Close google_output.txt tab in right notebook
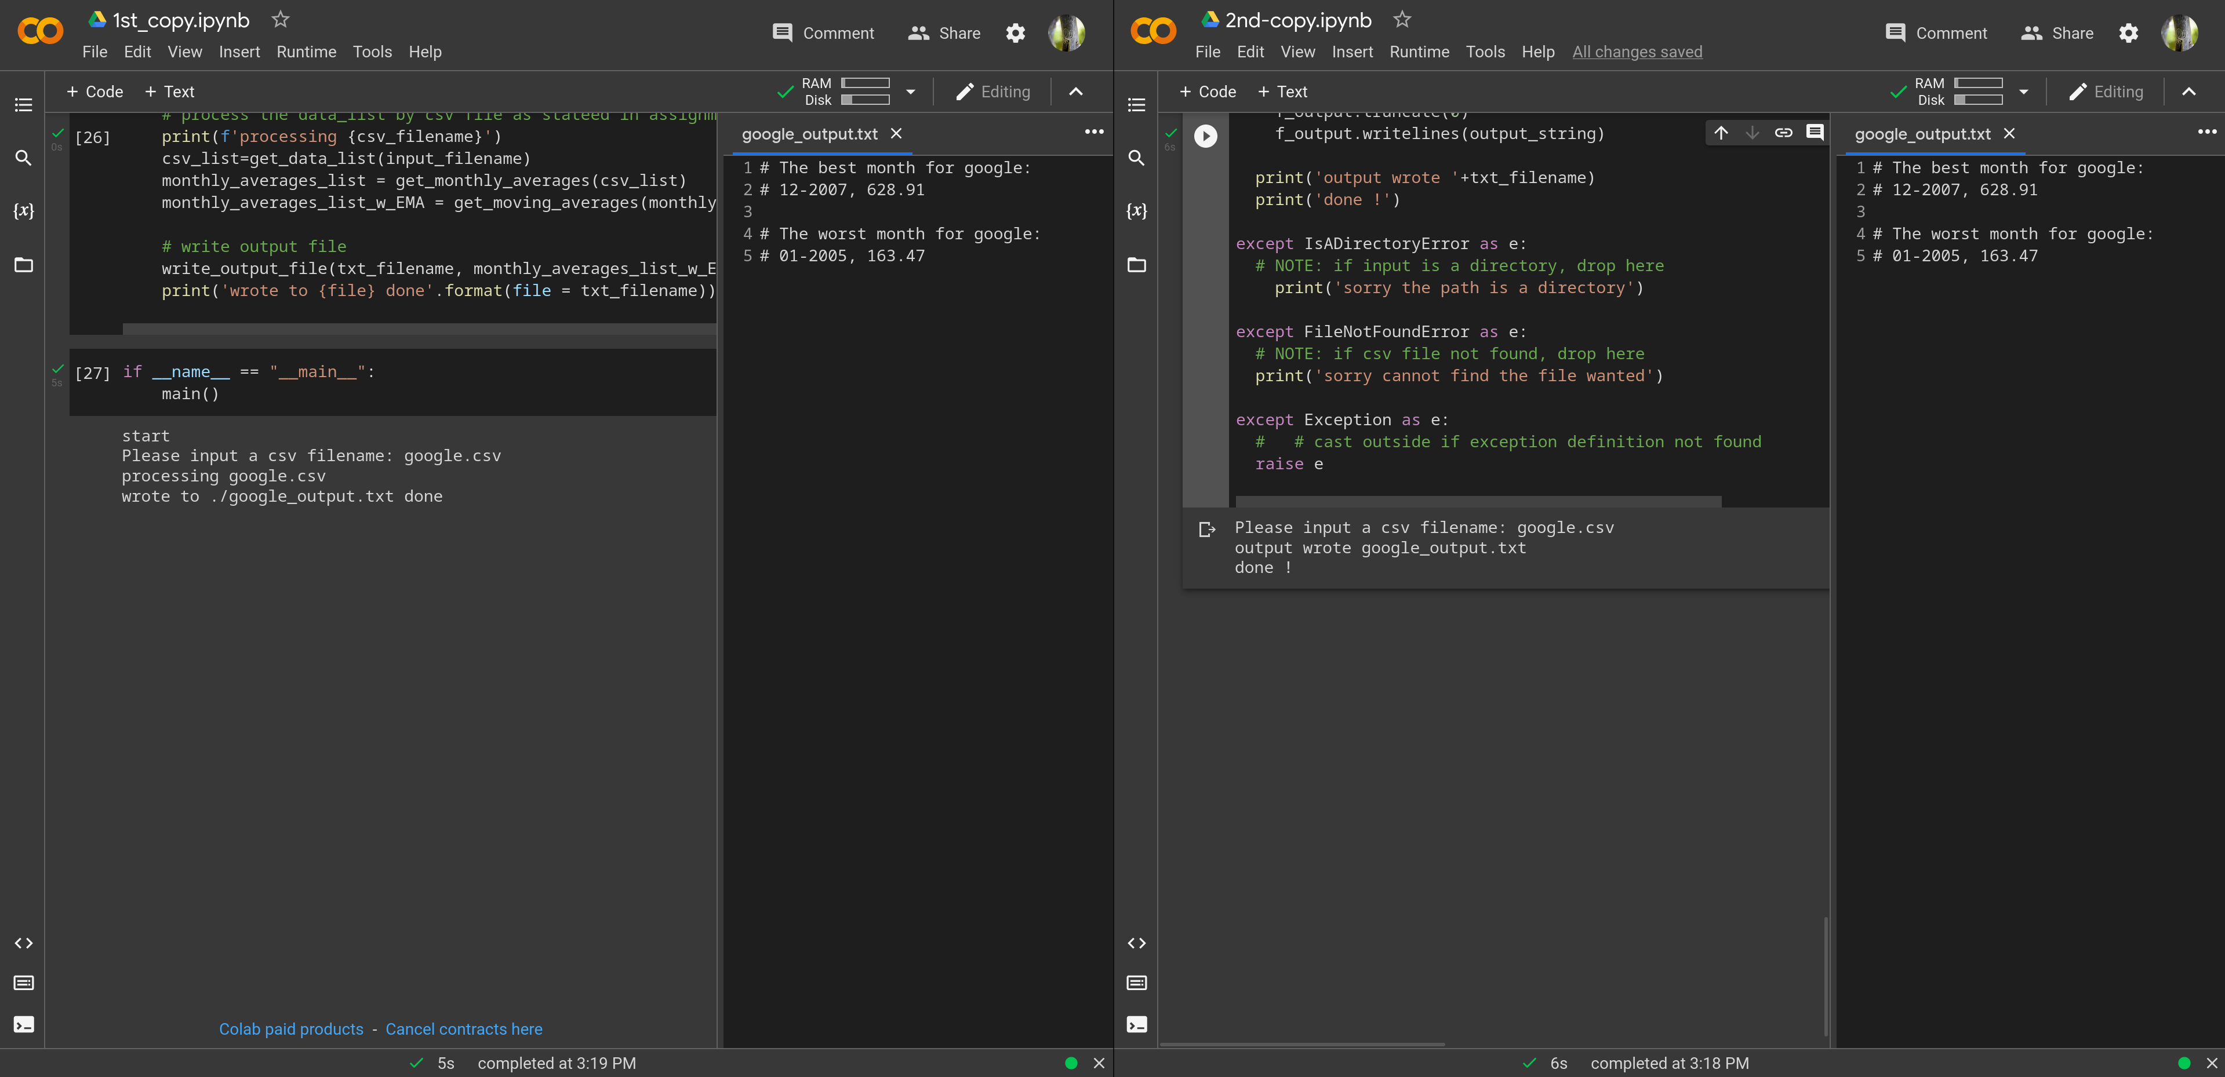 tap(2009, 134)
